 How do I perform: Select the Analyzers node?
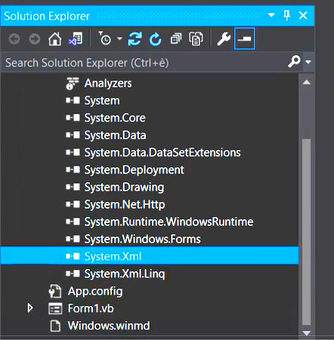[108, 83]
